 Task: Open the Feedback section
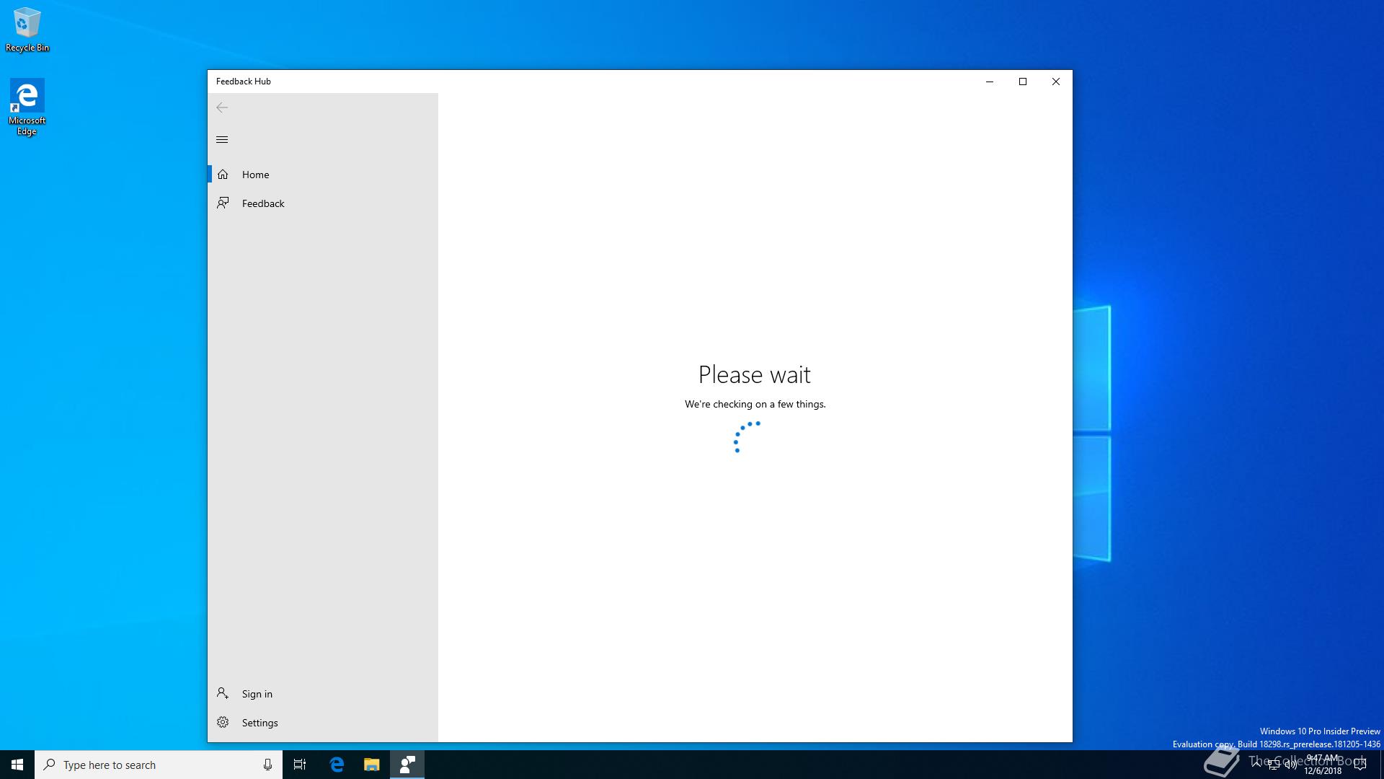pos(323,203)
